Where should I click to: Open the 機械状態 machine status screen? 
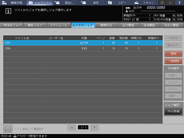click(13, 2)
